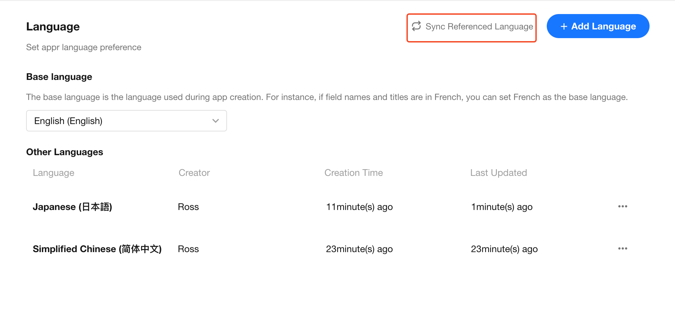Click the 11minute(s) ago creation time

359,207
